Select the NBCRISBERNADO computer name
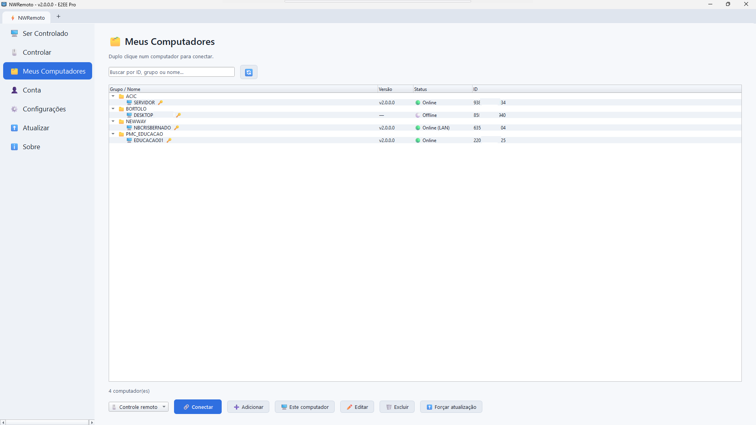 click(x=152, y=128)
